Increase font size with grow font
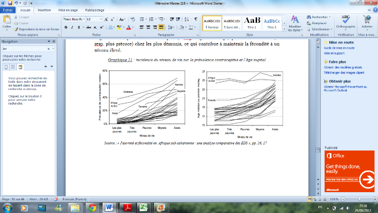 pyautogui.click(x=106, y=19)
